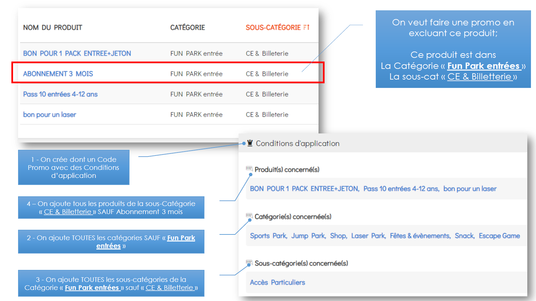
Task: Open BON POUR 1 PACK ENTREE+JETON in table
Action: (x=77, y=54)
